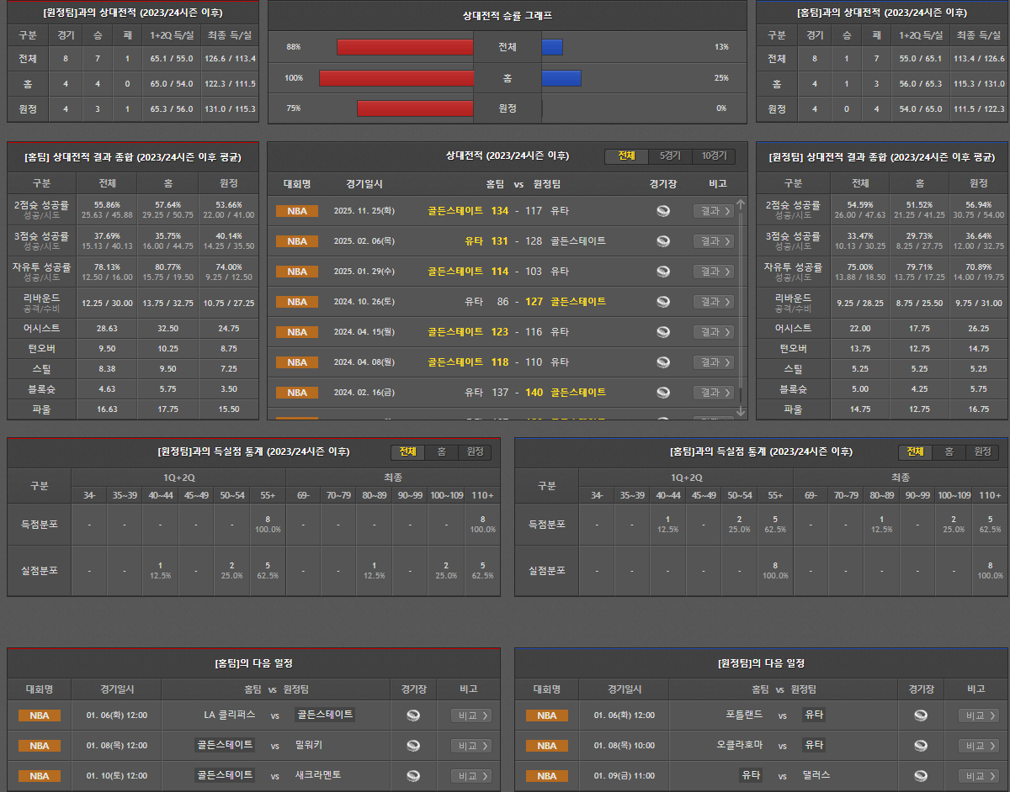This screenshot has width=1010, height=792.
Task: Switch head-to-head list to 5경기 tab
Action: [x=670, y=156]
